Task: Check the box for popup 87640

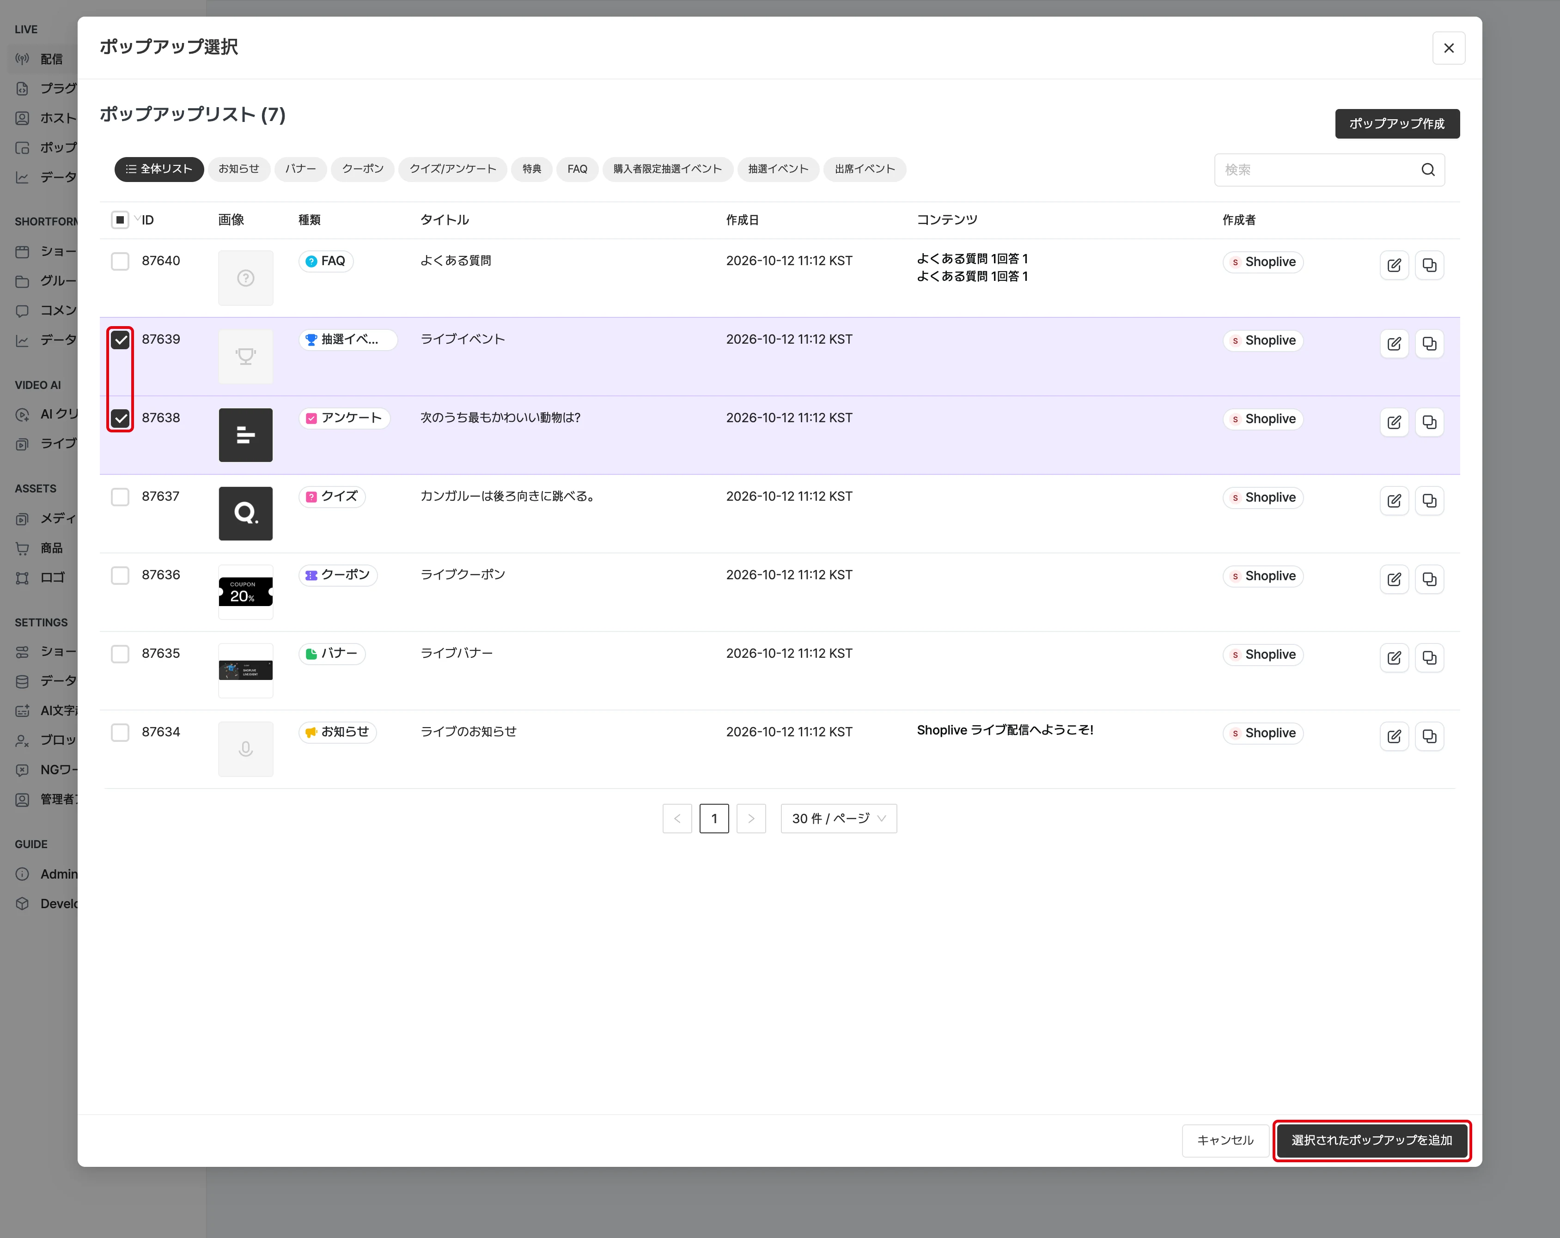Action: point(120,261)
